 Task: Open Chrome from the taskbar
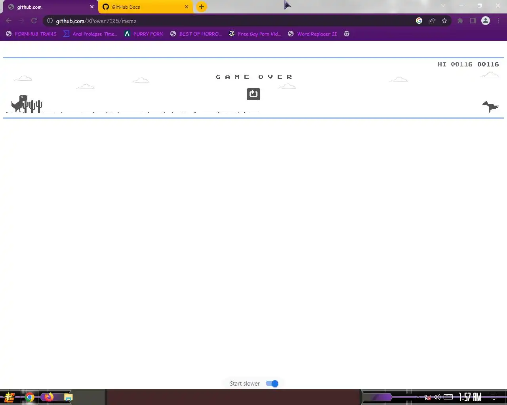point(30,397)
